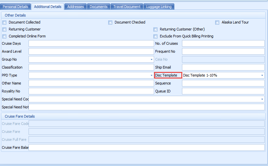Check the Completed Online Form box
268x166 pixels.
pyautogui.click(x=4, y=36)
